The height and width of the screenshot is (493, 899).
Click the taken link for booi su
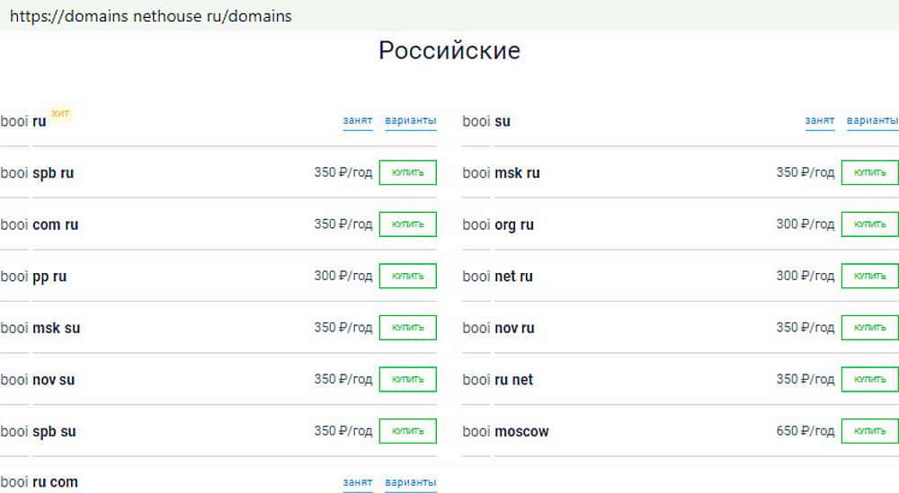tap(820, 120)
